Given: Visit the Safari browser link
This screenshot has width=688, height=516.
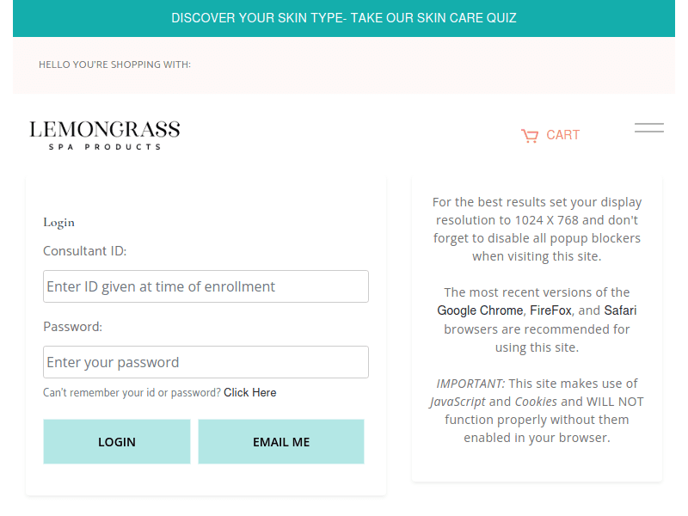Looking at the screenshot, I should coord(620,310).
